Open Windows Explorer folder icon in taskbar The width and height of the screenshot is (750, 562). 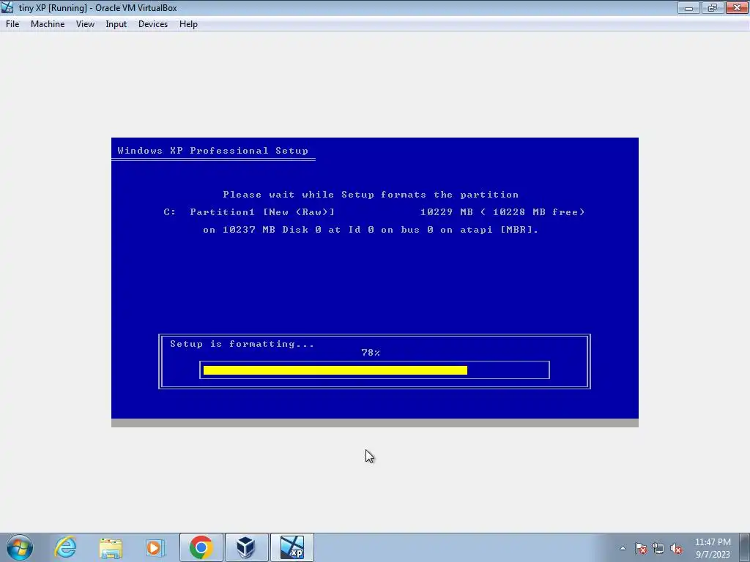pos(111,547)
